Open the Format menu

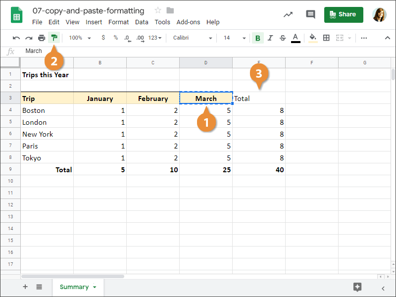pos(118,22)
